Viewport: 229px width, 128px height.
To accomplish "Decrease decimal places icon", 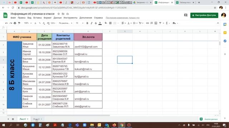I will click(x=44, y=23).
